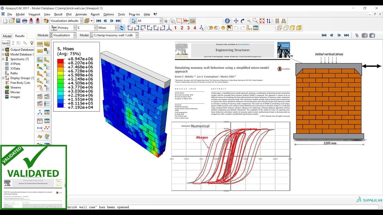Open the File menu
This screenshot has width=383, height=215.
(10, 14)
